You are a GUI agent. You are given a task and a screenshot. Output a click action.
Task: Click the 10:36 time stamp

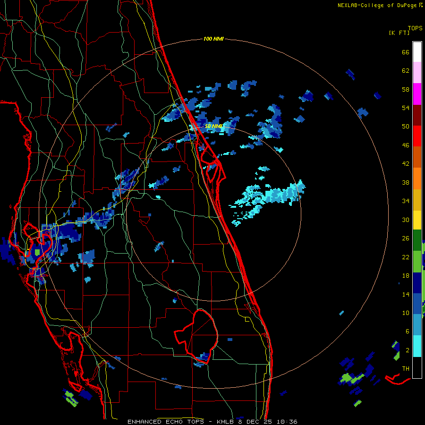(287, 422)
